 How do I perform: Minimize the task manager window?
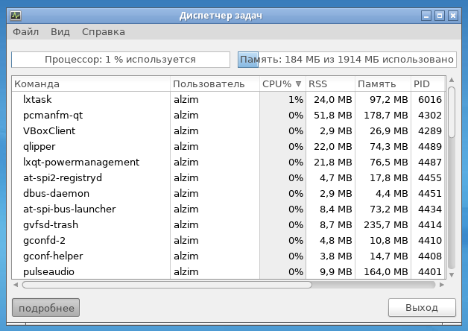[x=426, y=15]
